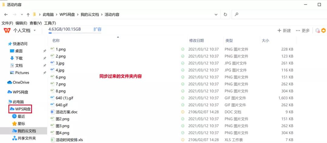Open 桌面 in the sidebar
327x143 pixels.
pos(16,51)
